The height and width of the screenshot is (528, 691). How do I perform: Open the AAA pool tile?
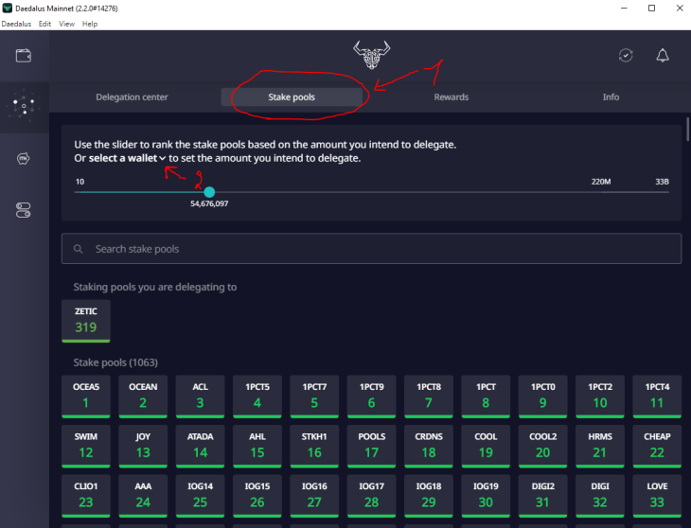(143, 496)
